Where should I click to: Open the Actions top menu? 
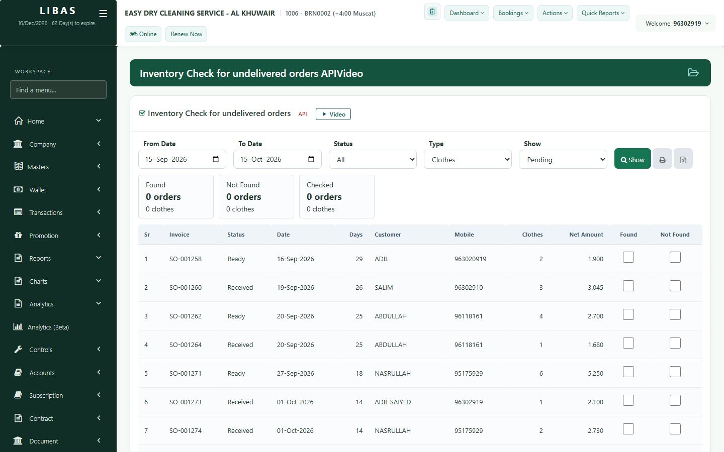[555, 13]
